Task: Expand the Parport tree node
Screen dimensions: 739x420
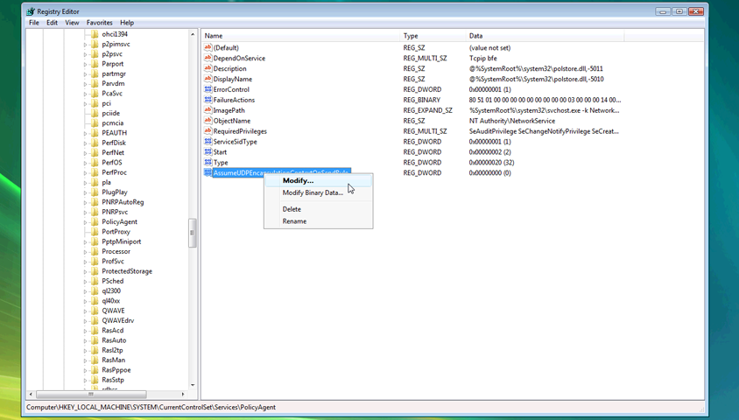Action: point(86,64)
